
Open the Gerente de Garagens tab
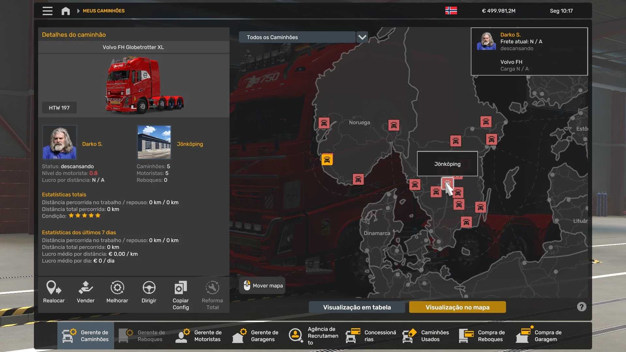tap(256, 336)
